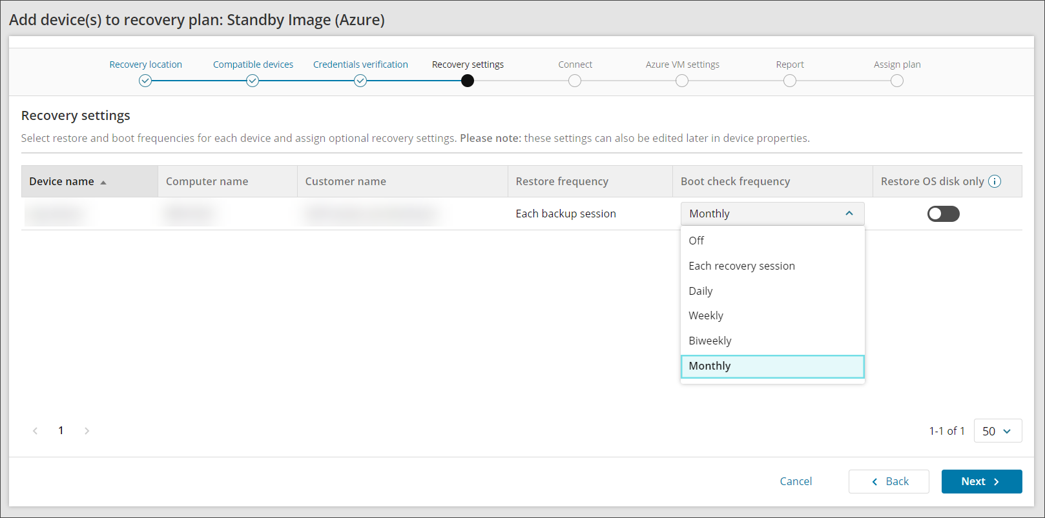This screenshot has height=518, width=1045.
Task: Click the Restore OS disk only header text
Action: [933, 181]
